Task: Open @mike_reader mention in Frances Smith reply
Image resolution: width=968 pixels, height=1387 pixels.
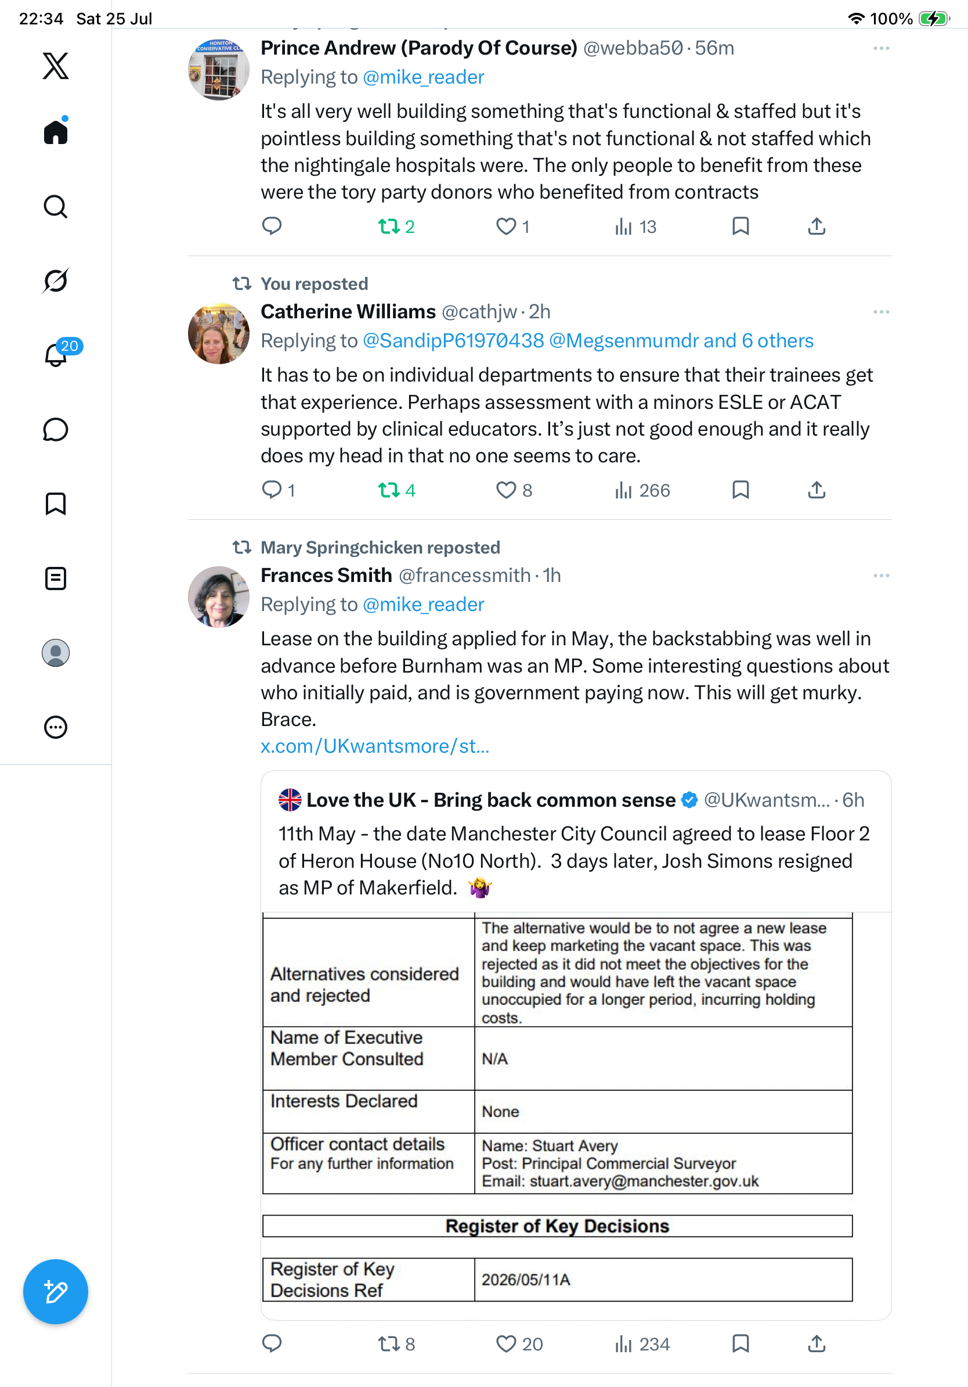Action: point(424,604)
